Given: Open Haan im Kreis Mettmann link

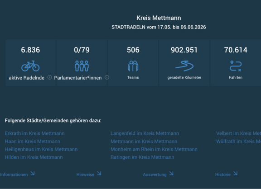Looking at the screenshot, I should 33,142.
